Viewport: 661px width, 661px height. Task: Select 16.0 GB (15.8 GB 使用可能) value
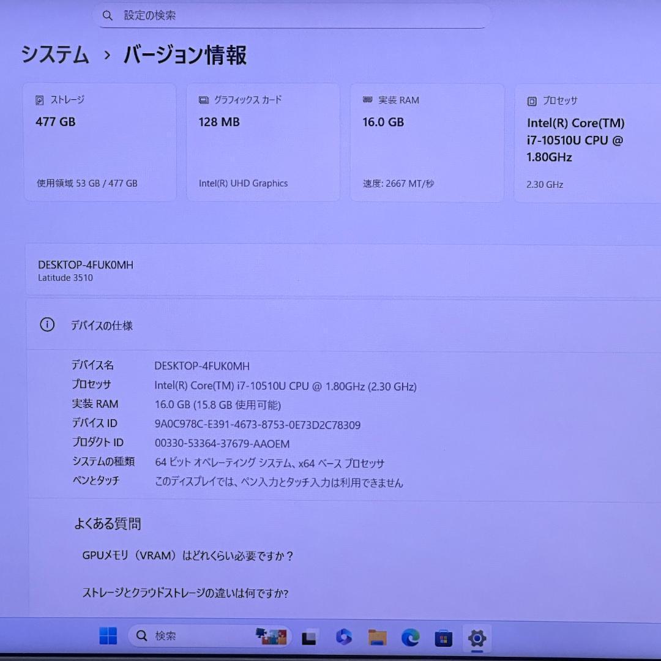click(x=217, y=405)
